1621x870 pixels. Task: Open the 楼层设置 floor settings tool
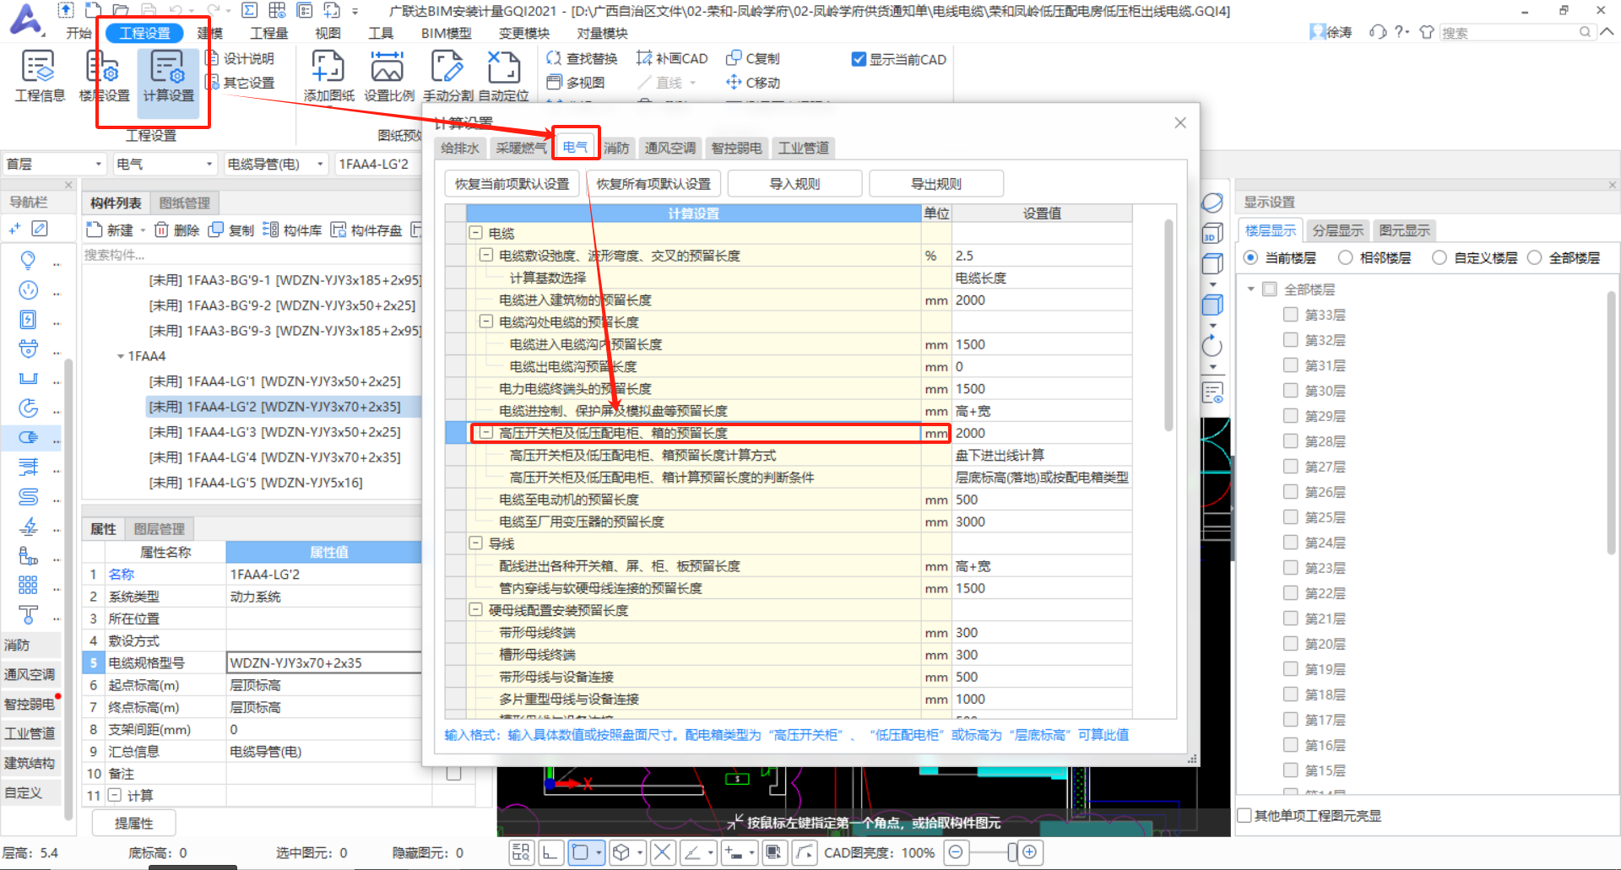click(104, 76)
